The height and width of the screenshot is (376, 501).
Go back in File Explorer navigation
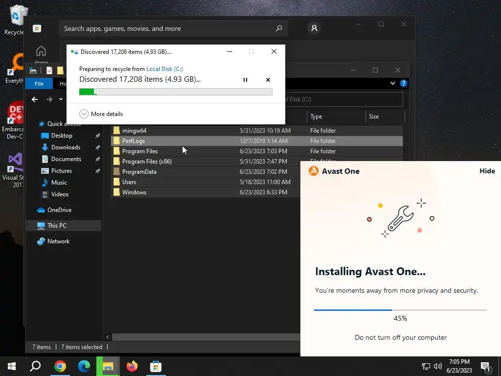point(35,99)
